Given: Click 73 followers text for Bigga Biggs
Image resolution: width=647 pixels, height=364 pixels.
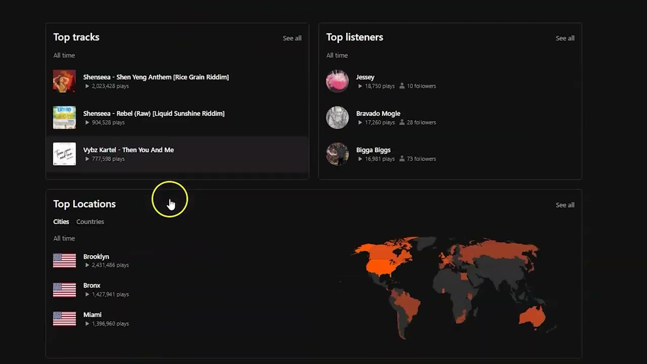Looking at the screenshot, I should [x=422, y=159].
